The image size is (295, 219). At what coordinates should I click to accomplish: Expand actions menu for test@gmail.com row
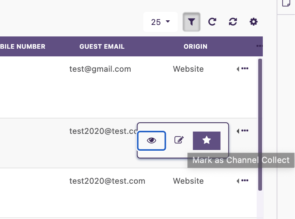[243, 69]
